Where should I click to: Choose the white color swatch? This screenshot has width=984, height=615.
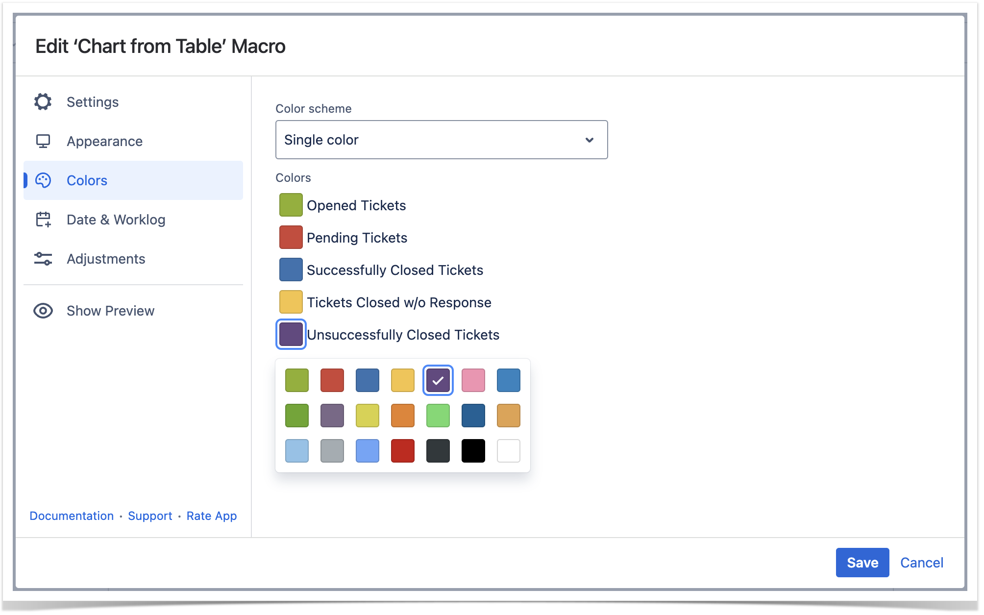(508, 451)
